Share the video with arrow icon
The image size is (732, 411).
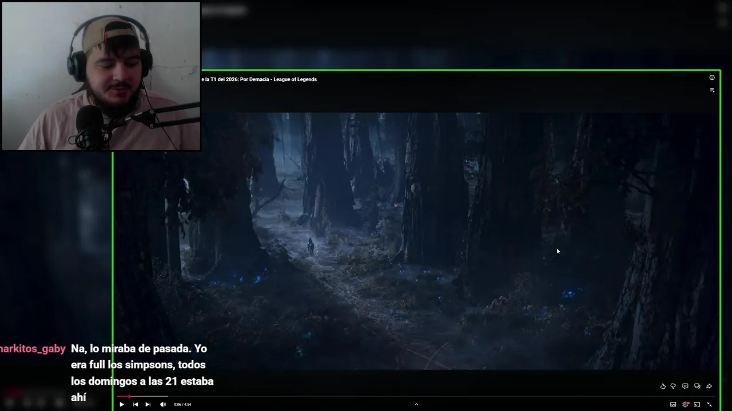coord(709,386)
